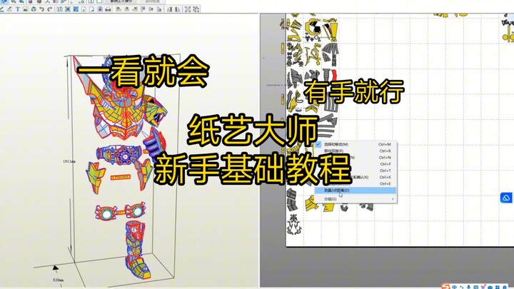Click the 1911mm height dimension label
Screen dimensions: 514x289
(69, 161)
